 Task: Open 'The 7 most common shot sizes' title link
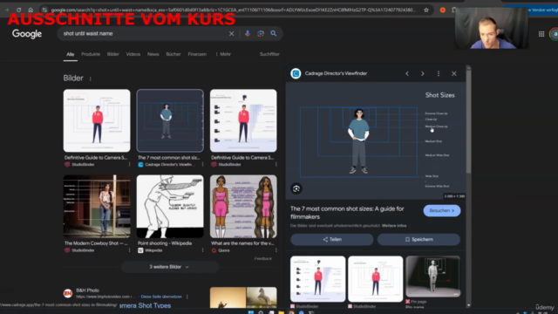point(347,213)
